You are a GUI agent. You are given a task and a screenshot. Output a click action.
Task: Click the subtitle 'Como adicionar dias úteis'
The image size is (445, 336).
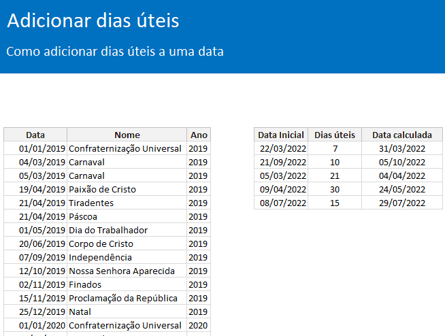point(115,52)
